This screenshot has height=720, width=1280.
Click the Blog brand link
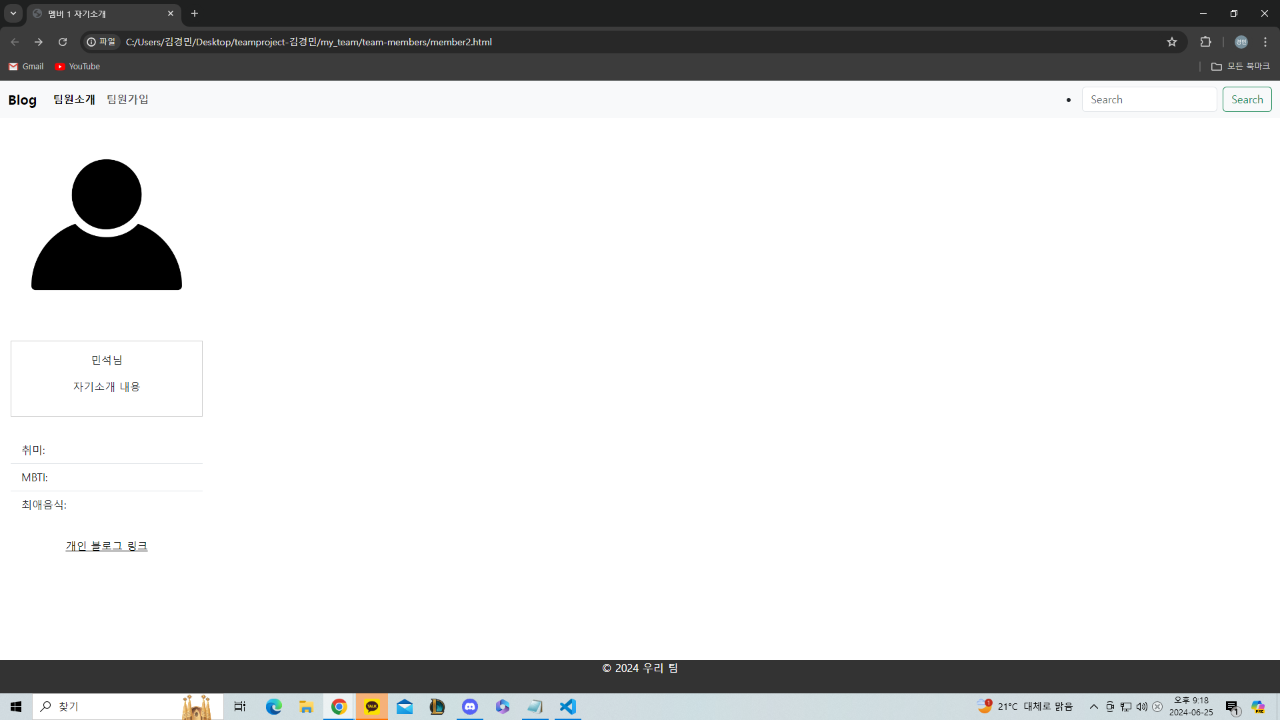point(22,100)
